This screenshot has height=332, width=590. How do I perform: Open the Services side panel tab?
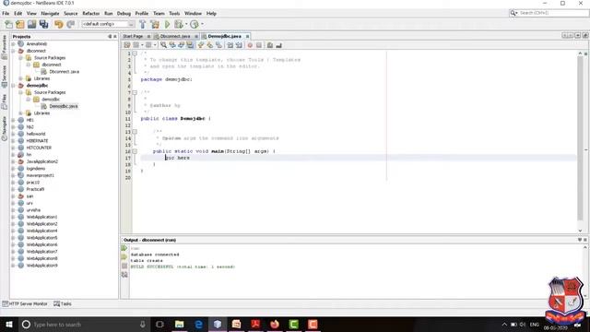pyautogui.click(x=4, y=77)
